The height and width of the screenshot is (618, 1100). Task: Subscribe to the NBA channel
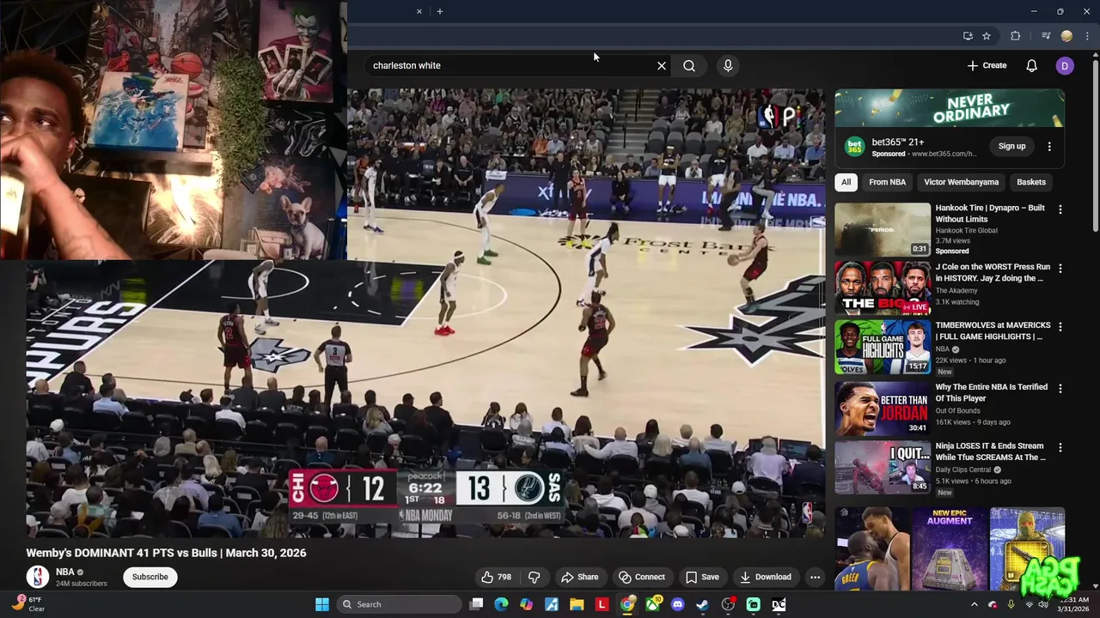[150, 577]
